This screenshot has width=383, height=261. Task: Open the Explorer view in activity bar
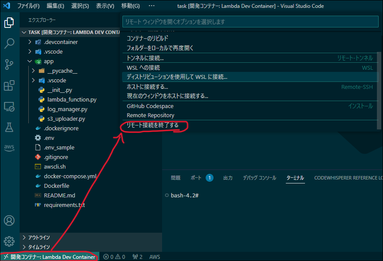(x=9, y=23)
